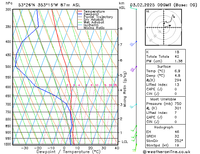
Task: Click the K index value 18
Action: (x=177, y=52)
